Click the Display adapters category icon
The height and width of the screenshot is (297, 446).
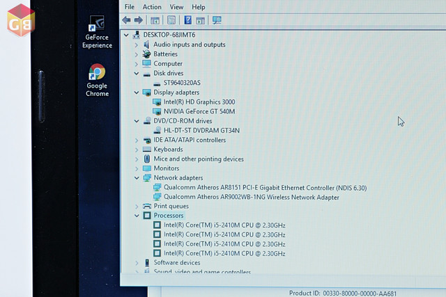click(147, 93)
